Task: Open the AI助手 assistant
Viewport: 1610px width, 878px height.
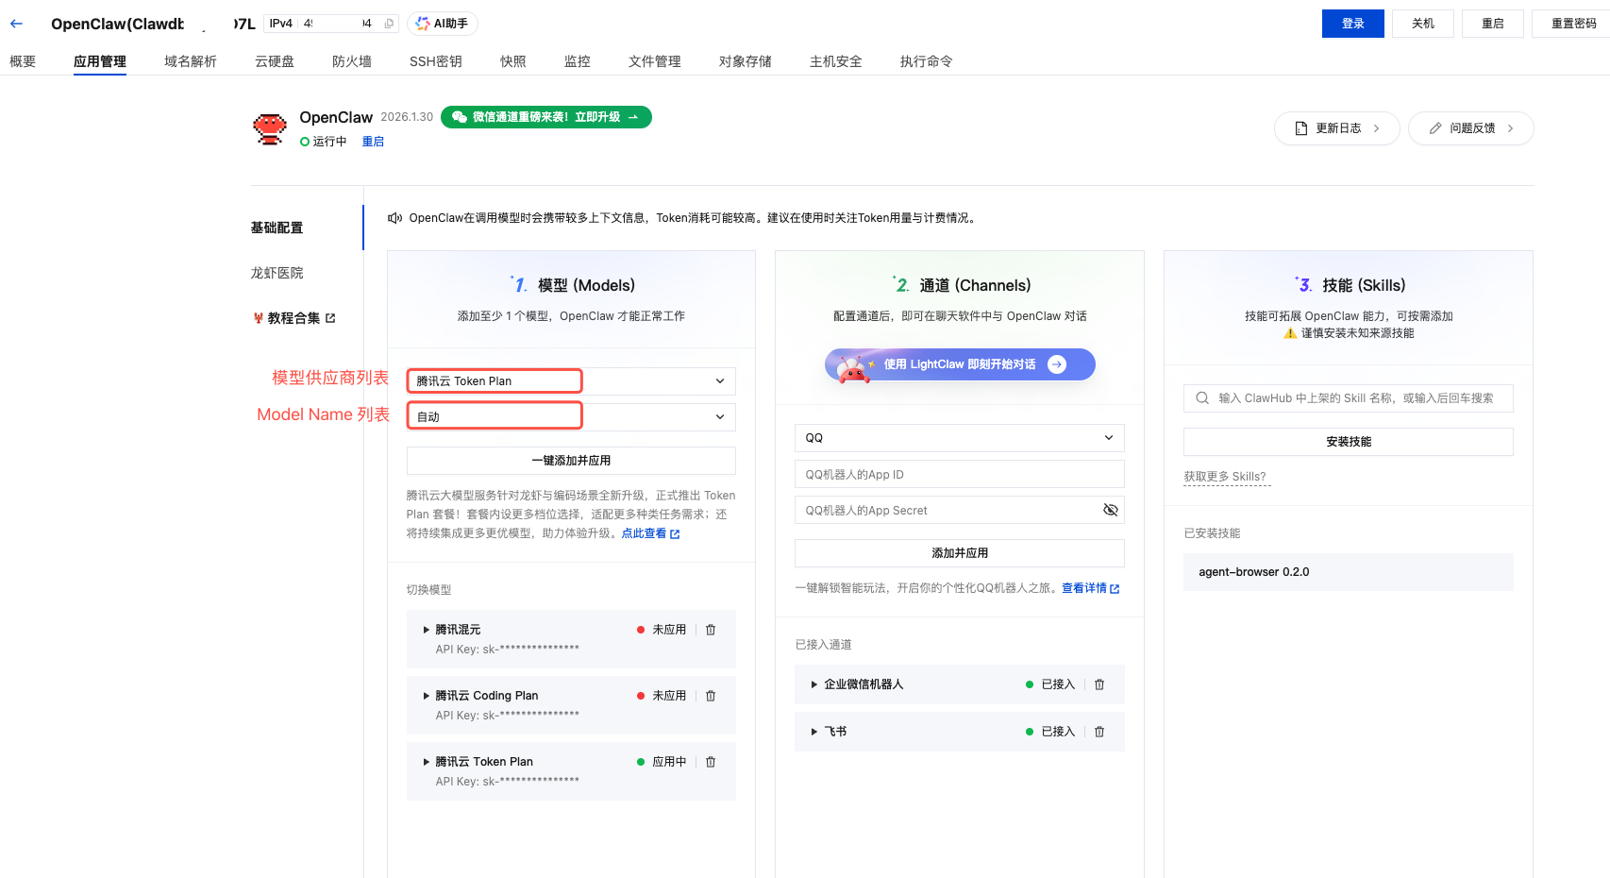Action: (443, 24)
